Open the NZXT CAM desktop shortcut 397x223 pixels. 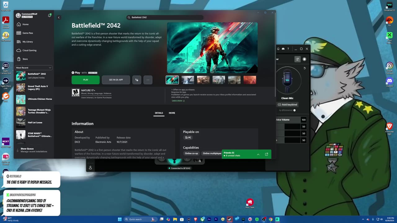tap(6, 143)
